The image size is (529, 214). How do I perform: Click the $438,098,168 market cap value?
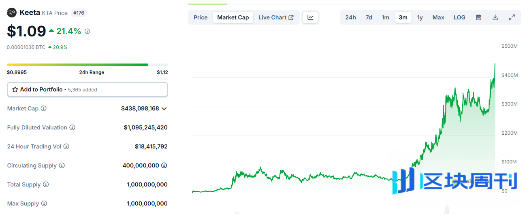(x=140, y=108)
